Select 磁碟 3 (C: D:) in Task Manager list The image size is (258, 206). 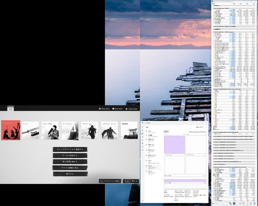click(153, 156)
